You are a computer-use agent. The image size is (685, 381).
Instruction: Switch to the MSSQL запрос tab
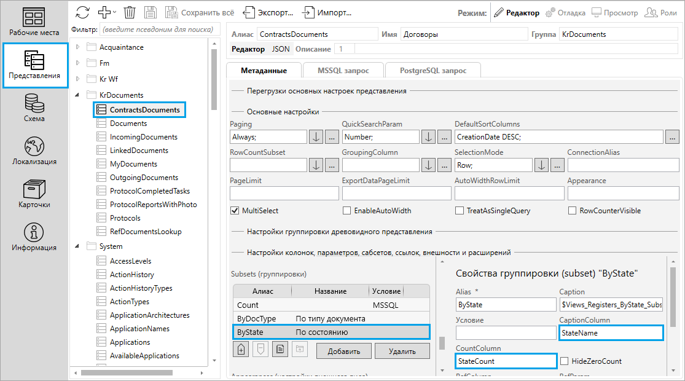coord(344,71)
